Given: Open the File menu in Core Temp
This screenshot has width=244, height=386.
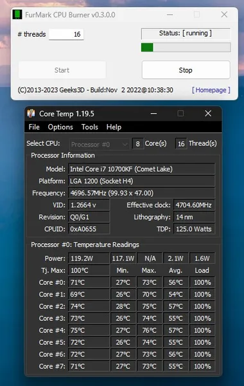Looking at the screenshot, I should pos(34,127).
